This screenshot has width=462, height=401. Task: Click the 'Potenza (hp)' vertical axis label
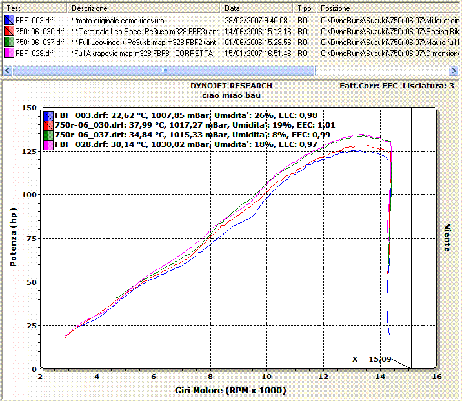(x=13, y=238)
